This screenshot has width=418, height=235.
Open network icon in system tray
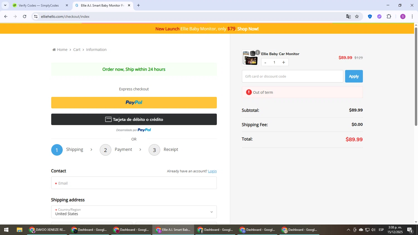[367, 230]
